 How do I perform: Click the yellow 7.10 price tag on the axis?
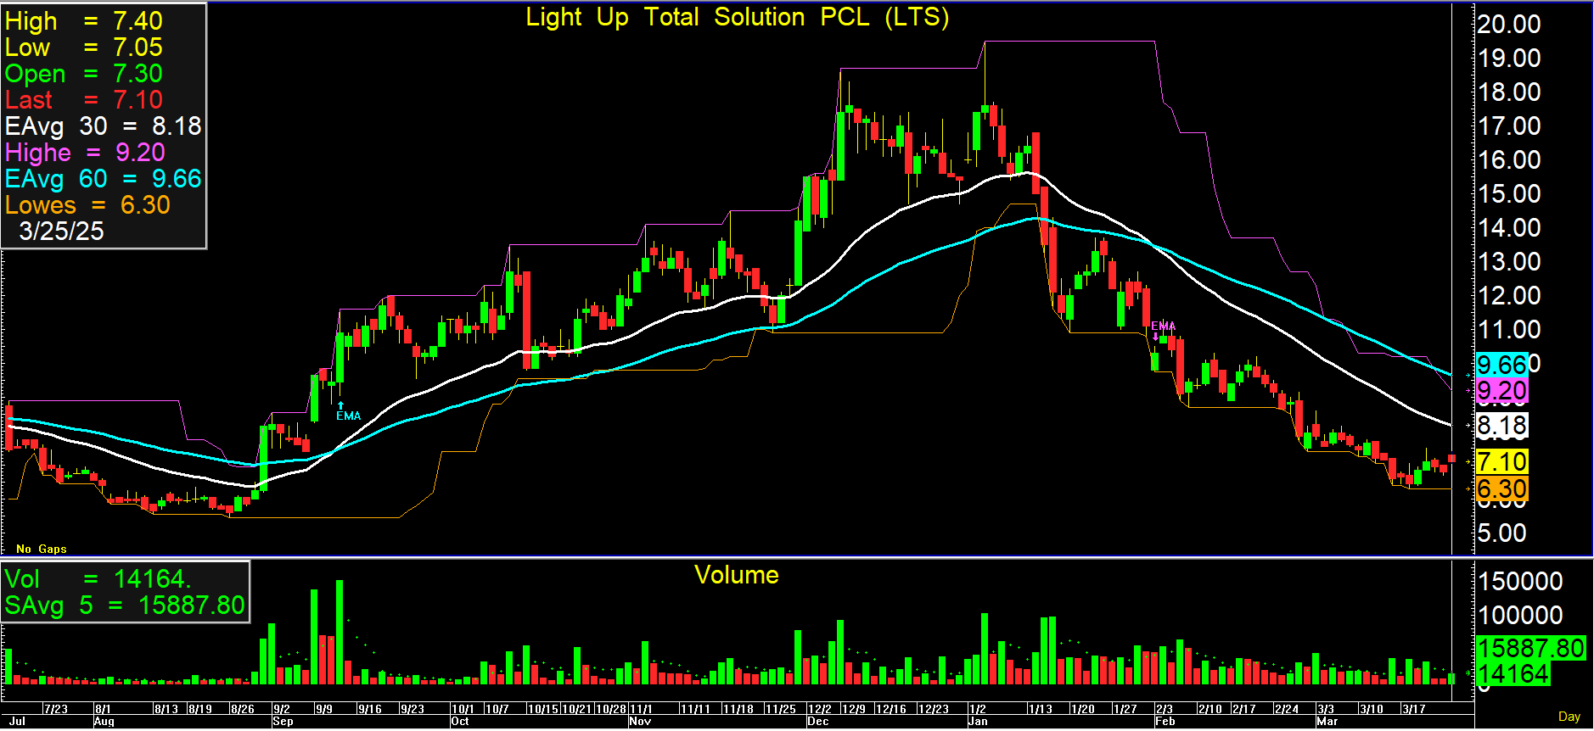click(1502, 462)
